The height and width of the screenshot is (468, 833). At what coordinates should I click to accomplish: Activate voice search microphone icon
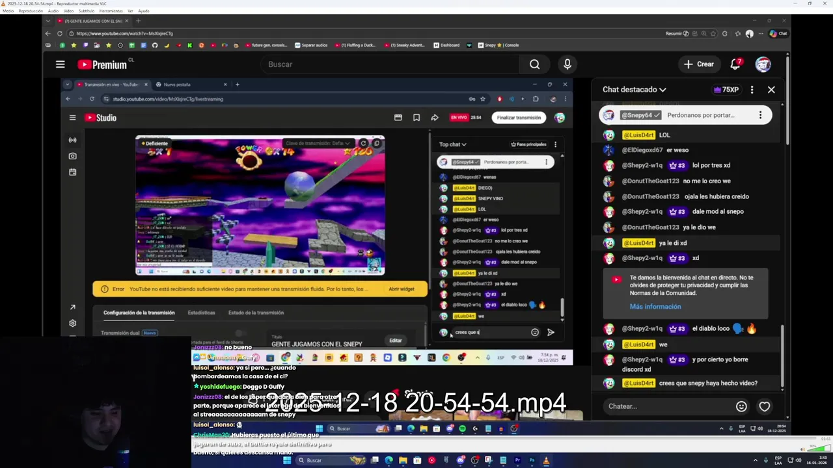point(567,64)
